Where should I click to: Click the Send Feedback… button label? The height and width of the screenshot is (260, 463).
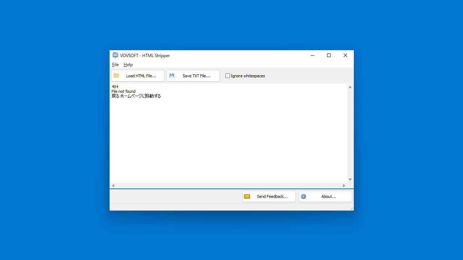[x=272, y=196]
